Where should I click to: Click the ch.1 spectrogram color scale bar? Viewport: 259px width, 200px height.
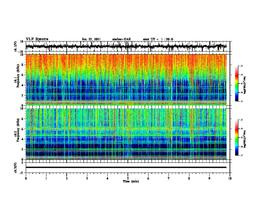tap(236, 84)
